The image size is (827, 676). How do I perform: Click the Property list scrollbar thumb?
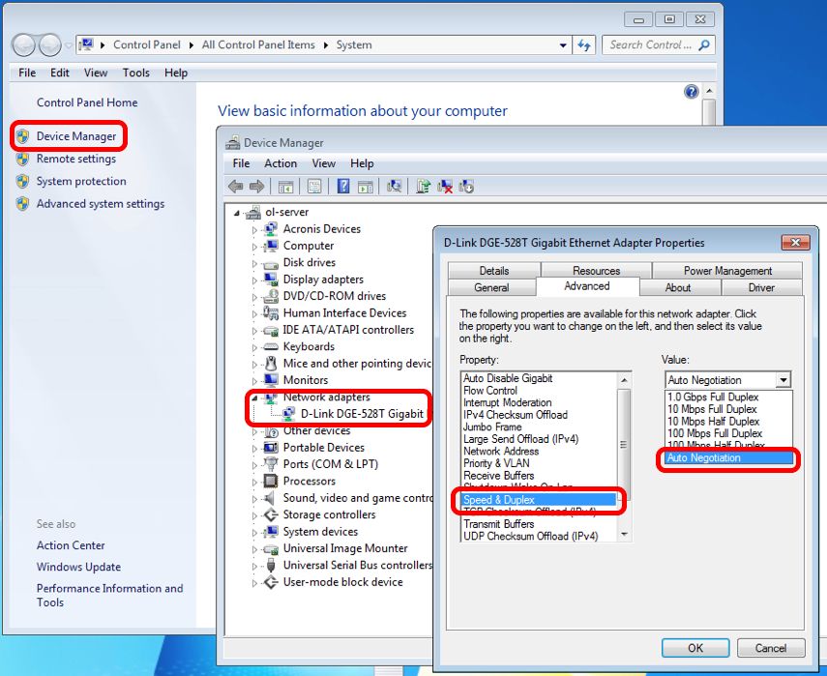[624, 443]
